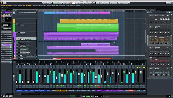Switch to the VST Instruments tab
The image size is (173, 98).
click(151, 10)
